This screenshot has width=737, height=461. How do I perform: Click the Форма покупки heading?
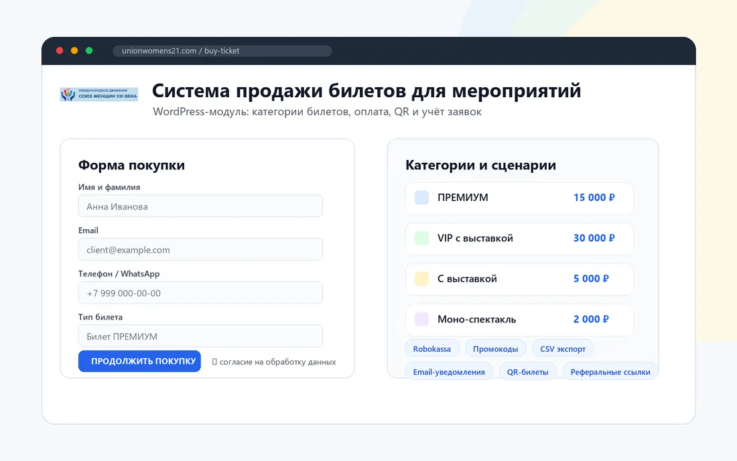click(x=131, y=165)
